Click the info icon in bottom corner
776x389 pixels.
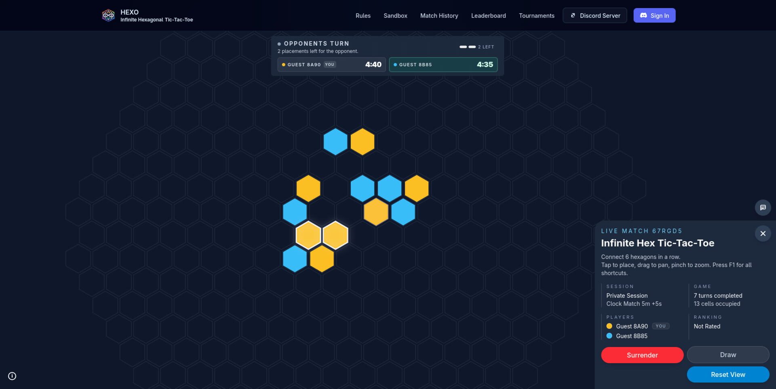point(12,376)
